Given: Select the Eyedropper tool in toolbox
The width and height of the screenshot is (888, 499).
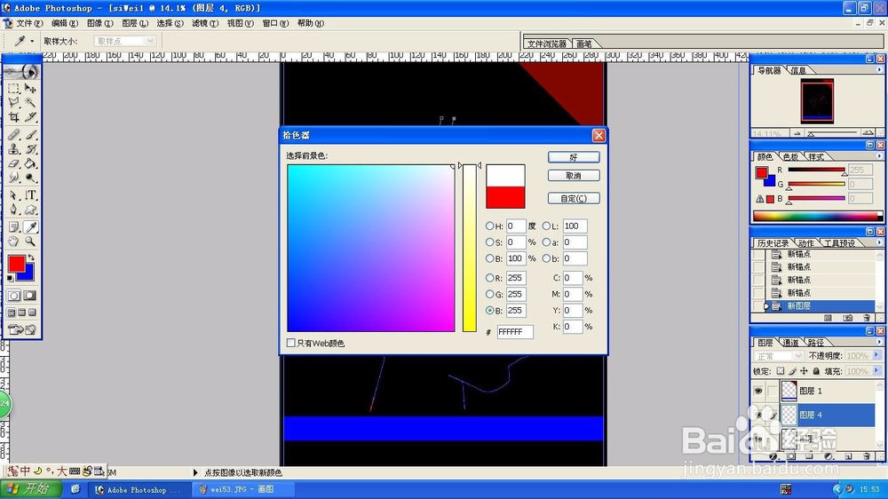Looking at the screenshot, I should (30, 227).
